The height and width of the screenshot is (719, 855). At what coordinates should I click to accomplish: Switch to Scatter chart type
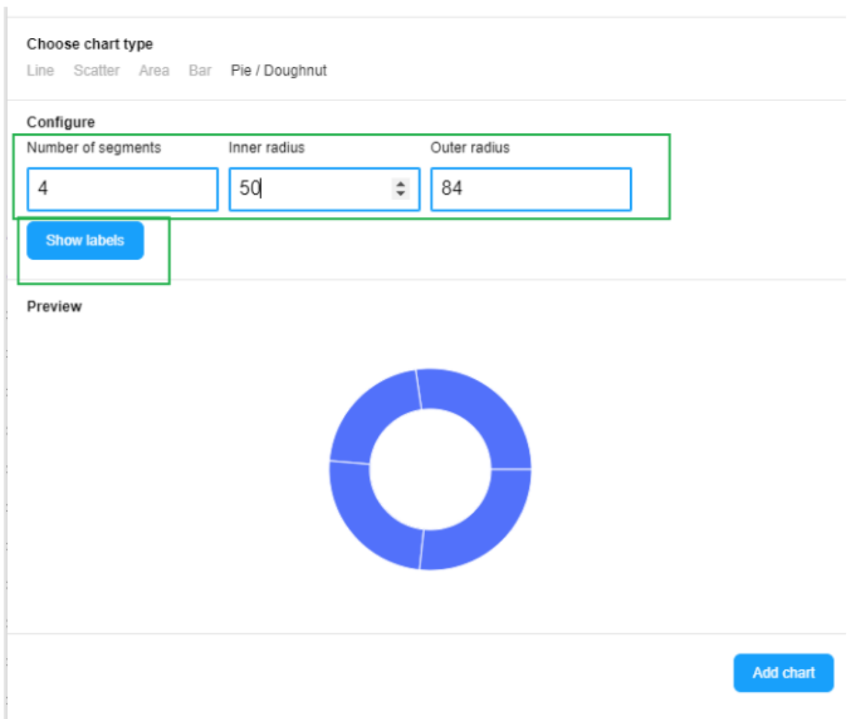click(x=96, y=71)
